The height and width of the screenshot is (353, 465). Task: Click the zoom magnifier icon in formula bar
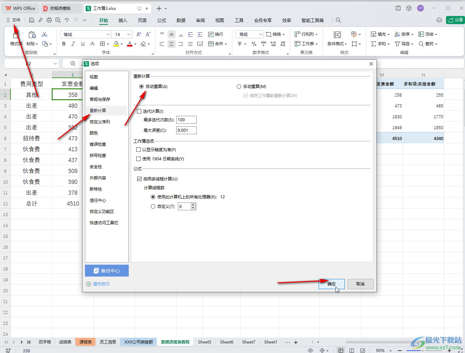point(73,64)
